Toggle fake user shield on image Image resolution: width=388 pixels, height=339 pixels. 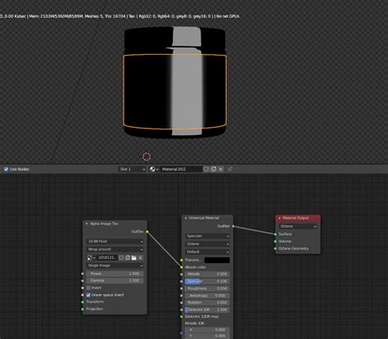[x=121, y=258]
